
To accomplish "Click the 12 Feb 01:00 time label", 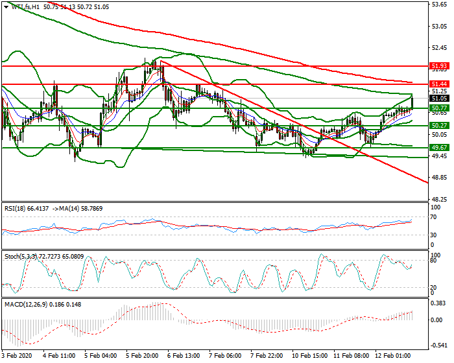I will click(x=392, y=355).
